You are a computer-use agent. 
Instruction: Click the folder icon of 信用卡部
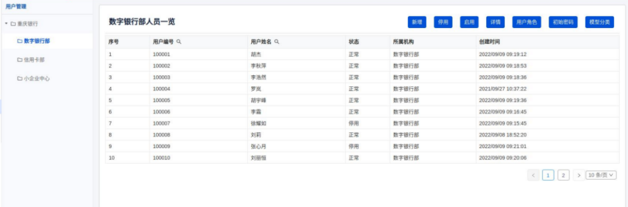click(19, 59)
